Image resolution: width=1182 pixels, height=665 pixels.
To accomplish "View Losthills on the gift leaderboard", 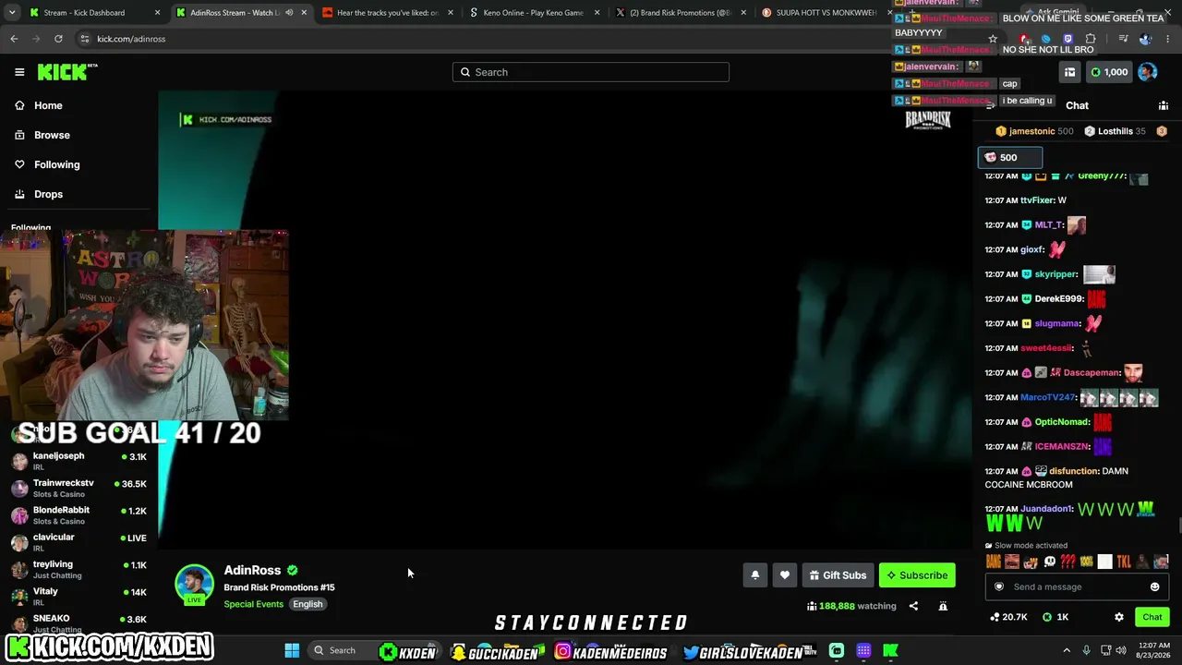I will (1116, 131).
